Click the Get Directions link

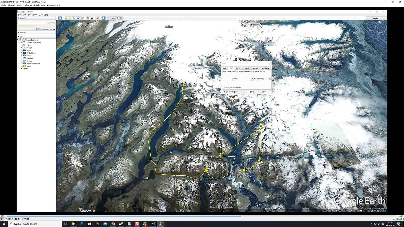click(42, 29)
